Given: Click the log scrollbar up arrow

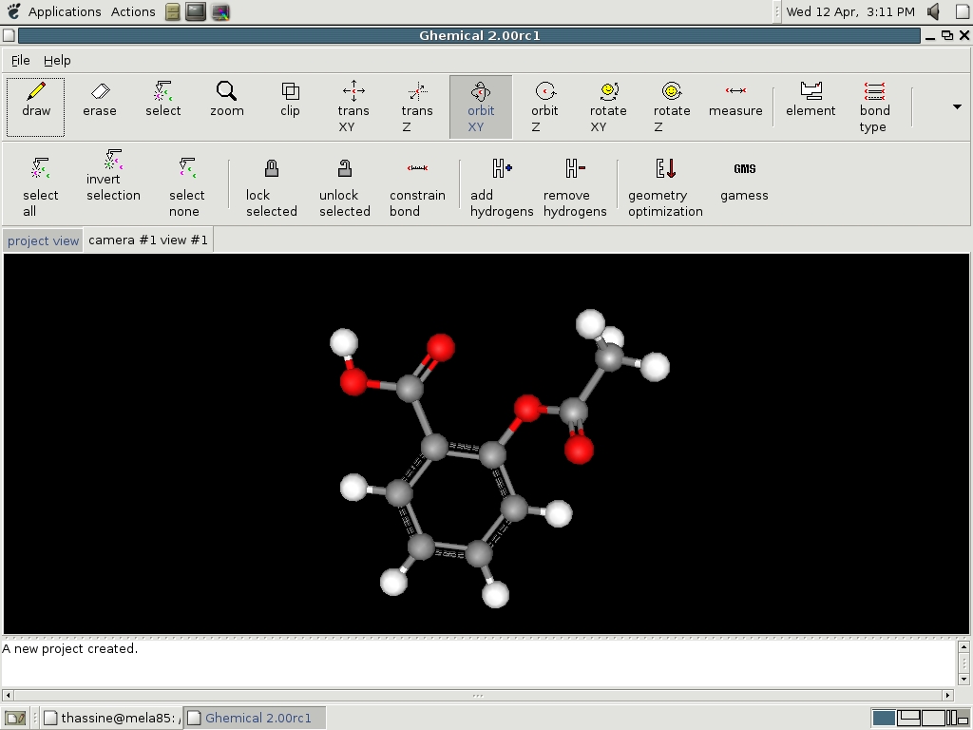Looking at the screenshot, I should click(963, 646).
